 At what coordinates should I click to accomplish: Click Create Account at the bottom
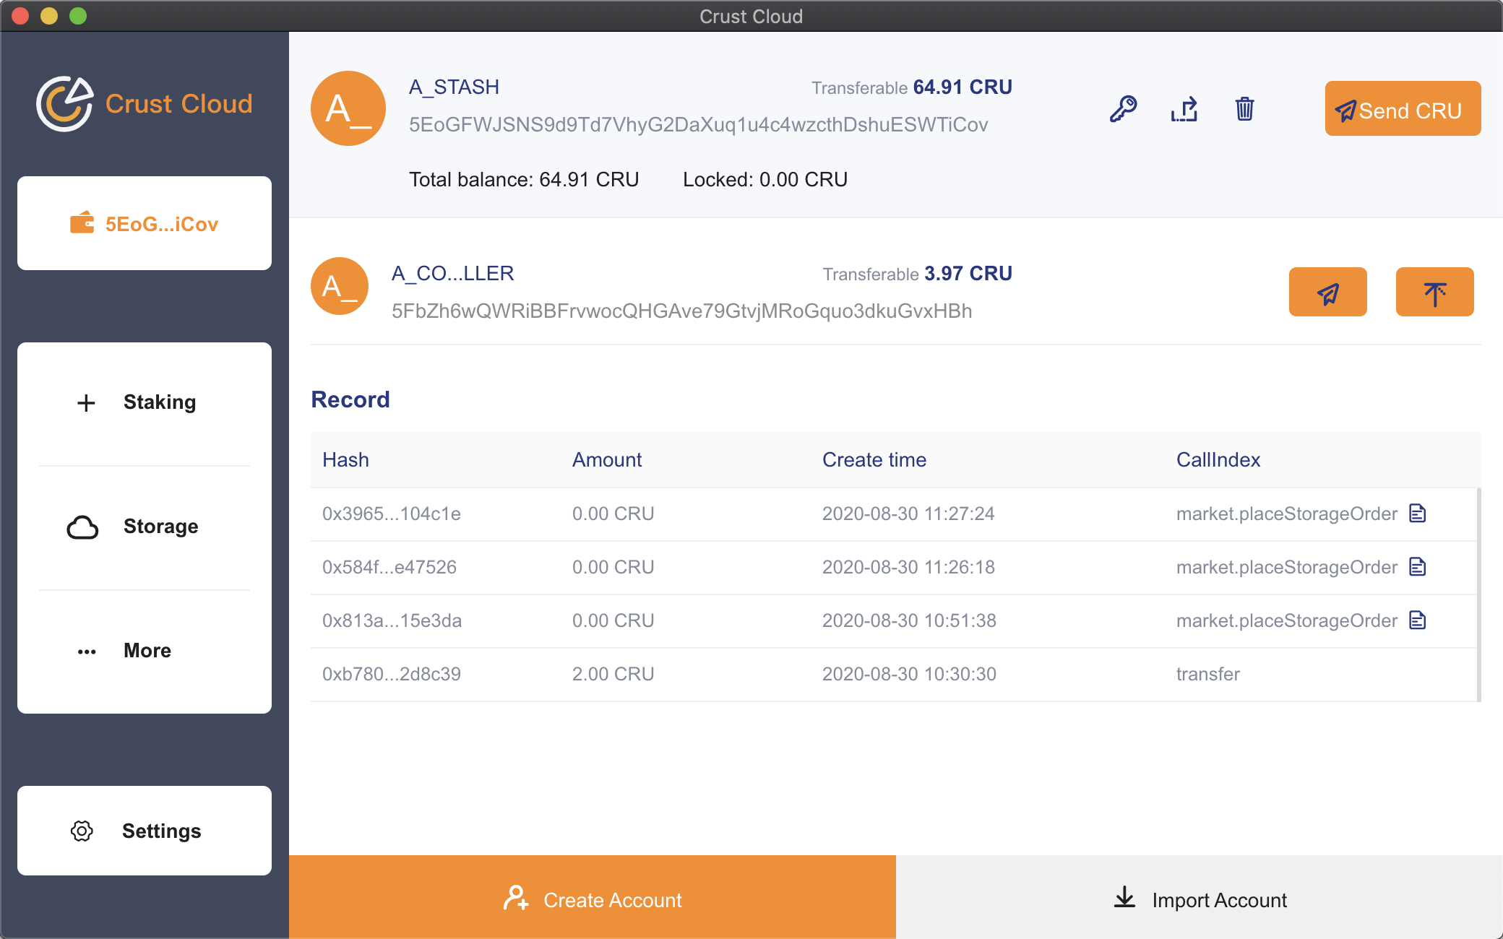(593, 899)
